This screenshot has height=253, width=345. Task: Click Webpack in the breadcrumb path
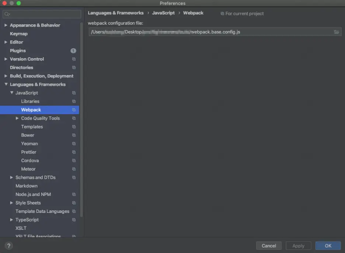tap(193, 13)
